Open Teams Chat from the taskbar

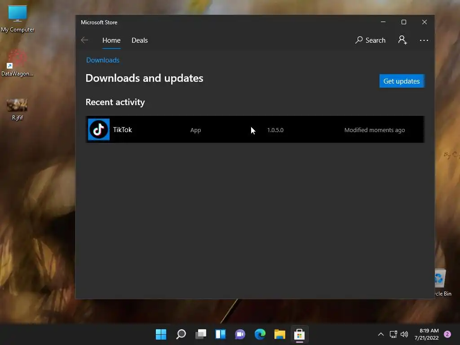click(240, 334)
